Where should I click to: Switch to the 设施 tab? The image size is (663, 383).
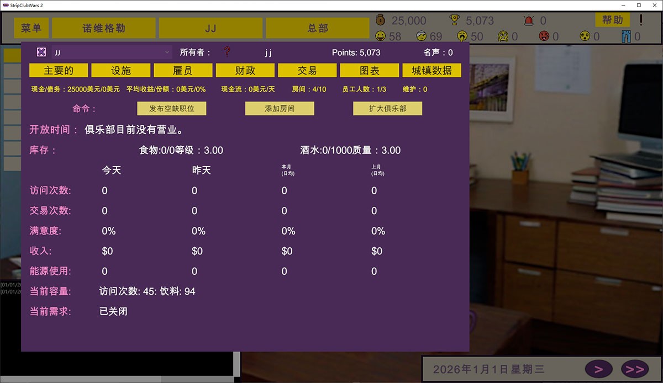point(121,71)
